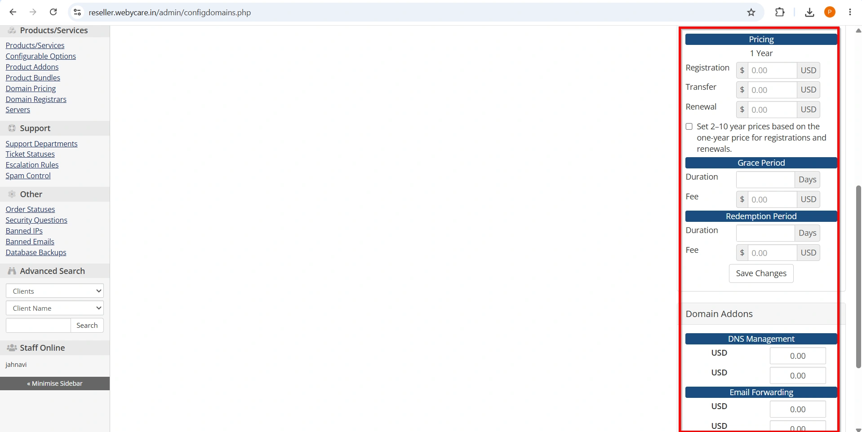Open Domain Pricing link

pyautogui.click(x=31, y=88)
